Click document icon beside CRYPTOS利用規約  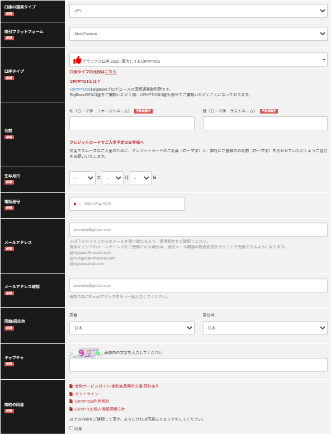[71, 402]
